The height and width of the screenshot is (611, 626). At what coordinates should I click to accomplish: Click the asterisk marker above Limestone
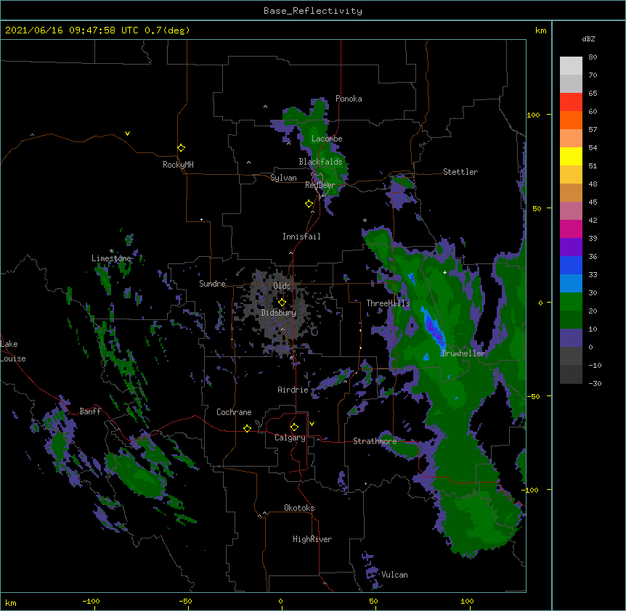coord(112,251)
